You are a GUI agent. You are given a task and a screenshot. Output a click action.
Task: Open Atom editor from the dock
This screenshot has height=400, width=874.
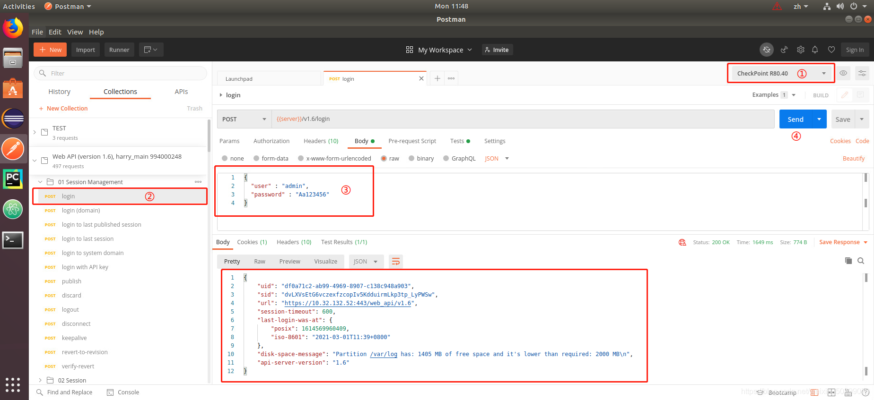click(13, 209)
